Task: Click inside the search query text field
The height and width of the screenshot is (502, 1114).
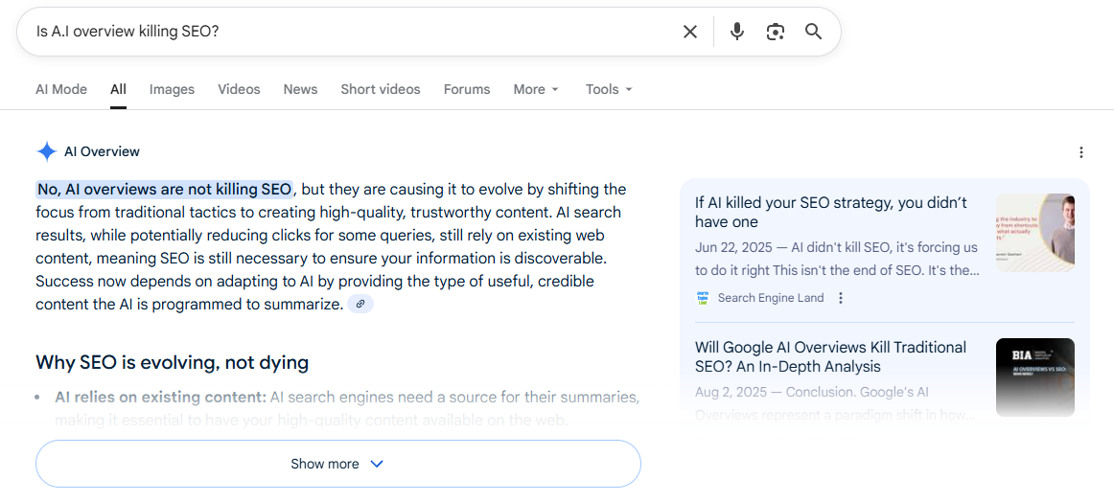Action: point(345,32)
